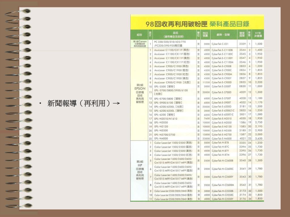Click product name EPL-N4000
290x217 pixels.
click(x=161, y=138)
